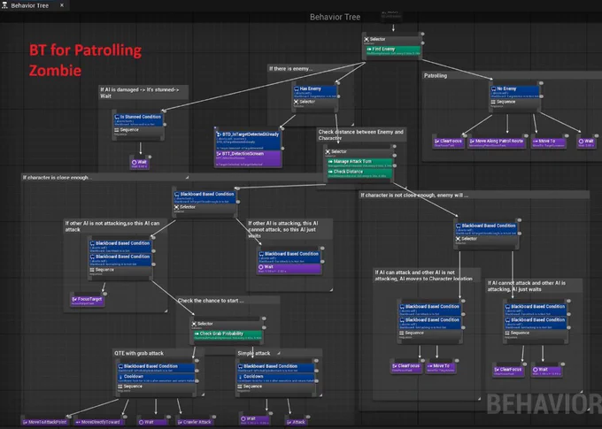
Task: Select the ClearFocus task in Patrolling group
Action: coord(448,142)
